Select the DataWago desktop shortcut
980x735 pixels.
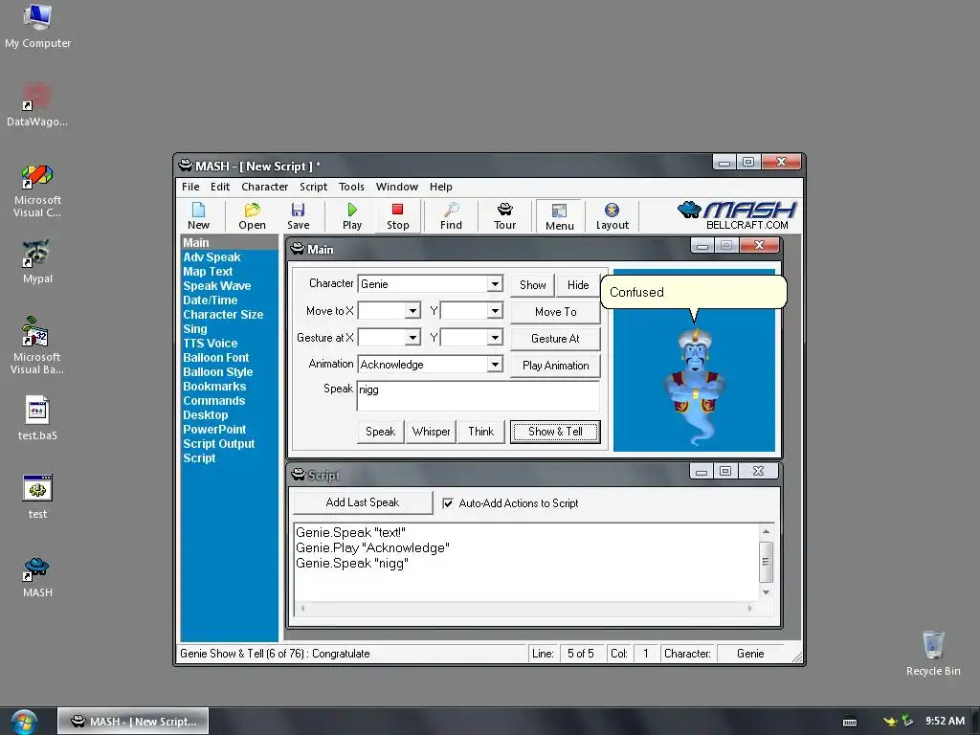pyautogui.click(x=37, y=105)
